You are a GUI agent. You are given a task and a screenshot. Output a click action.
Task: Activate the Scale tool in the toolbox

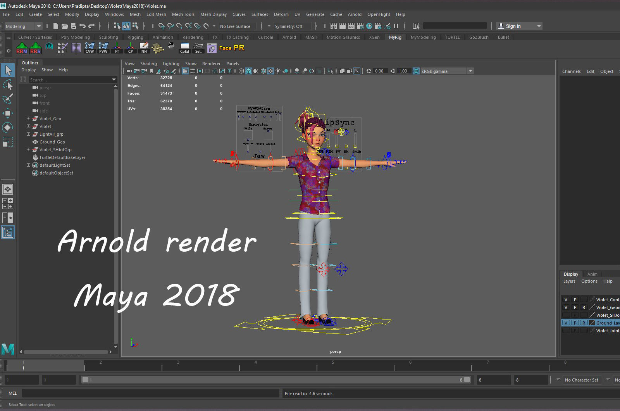coord(8,142)
